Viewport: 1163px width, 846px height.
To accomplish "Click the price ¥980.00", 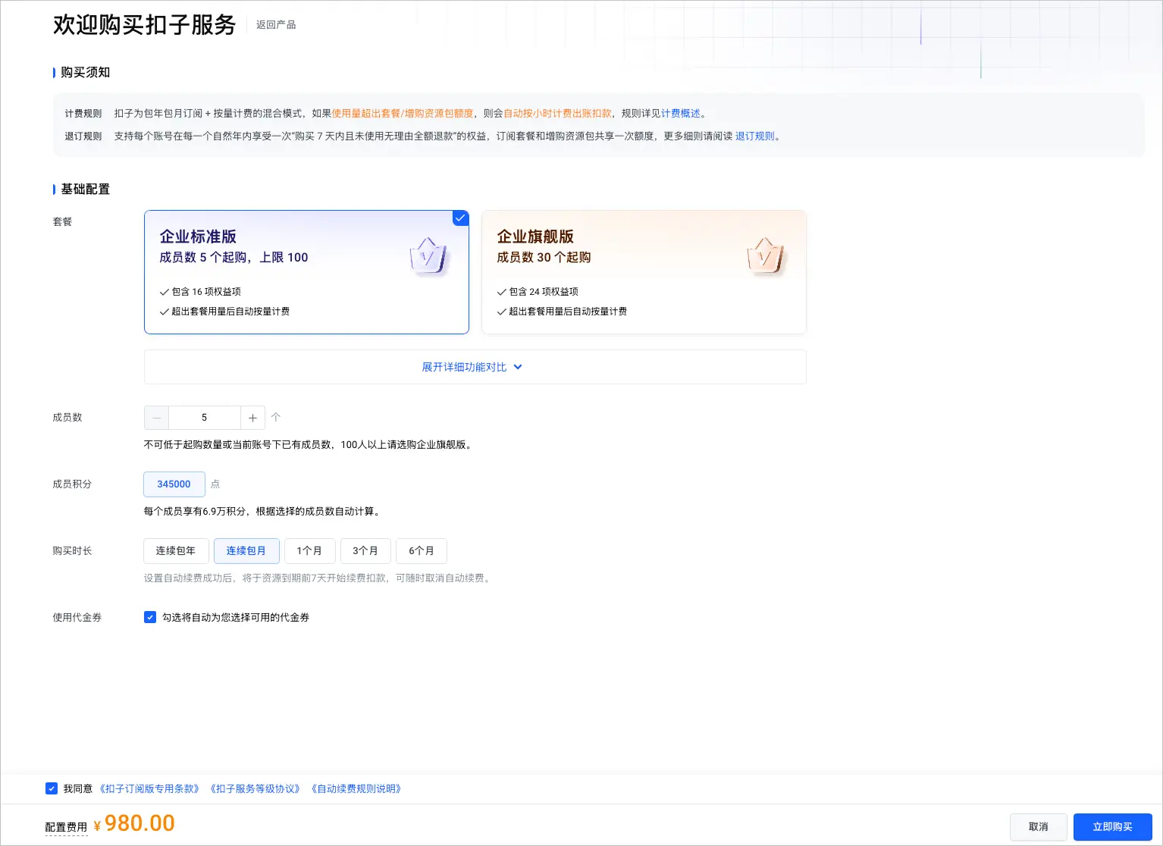I will (134, 823).
